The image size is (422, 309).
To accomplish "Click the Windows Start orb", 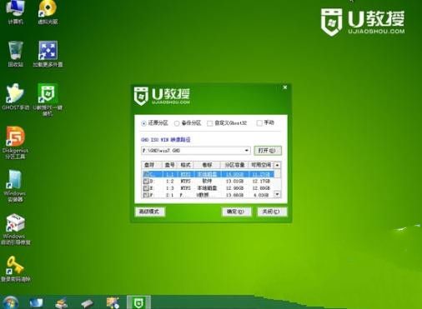I will tap(10, 302).
